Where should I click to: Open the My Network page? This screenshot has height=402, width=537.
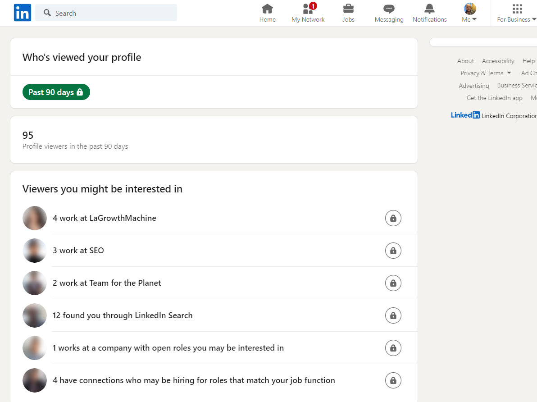[x=308, y=13]
